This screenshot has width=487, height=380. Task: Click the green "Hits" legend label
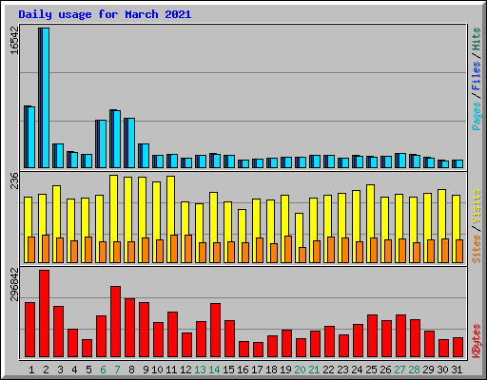pos(476,39)
